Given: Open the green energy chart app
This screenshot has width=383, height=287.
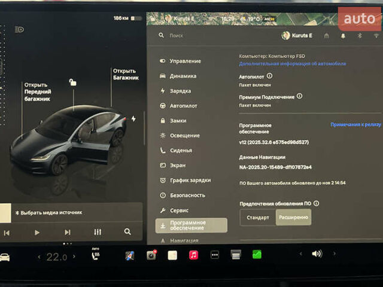Looking at the screenshot, I should [257, 255].
